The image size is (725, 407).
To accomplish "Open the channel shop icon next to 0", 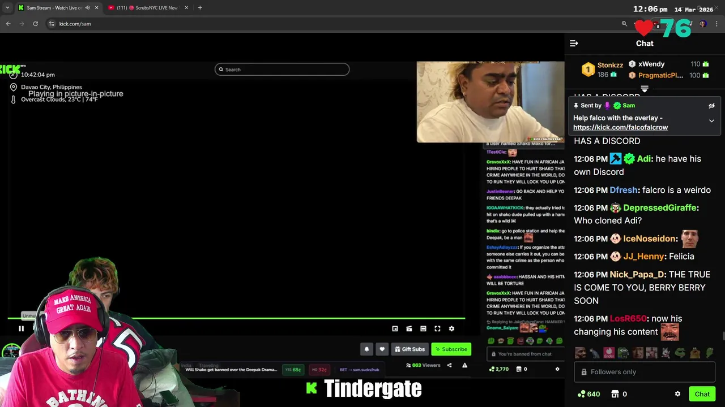I will pyautogui.click(x=615, y=394).
